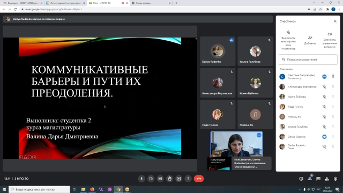Image resolution: width=343 pixels, height=193 pixels.
Task: Open host controls shield icon
Action: [x=335, y=179]
